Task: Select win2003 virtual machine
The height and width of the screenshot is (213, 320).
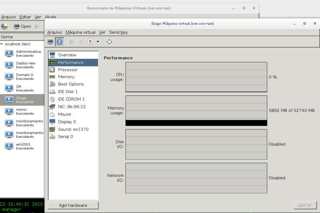Action: 22,146
